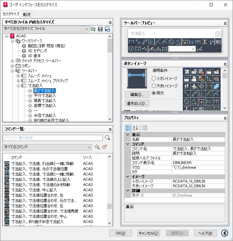Open すべてのカスタマイズ ファイル dropdown
This screenshot has height=241, width=233.
click(x=46, y=29)
